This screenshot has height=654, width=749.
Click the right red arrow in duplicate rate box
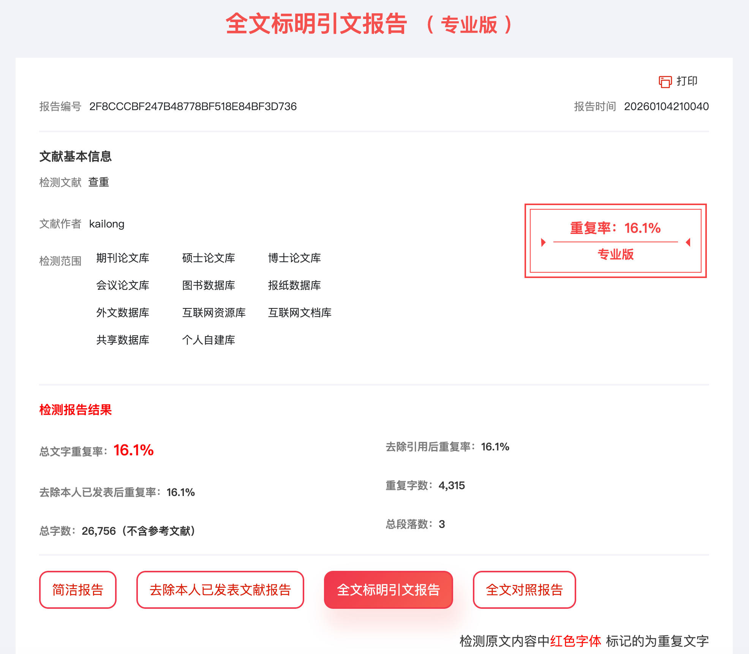688,242
